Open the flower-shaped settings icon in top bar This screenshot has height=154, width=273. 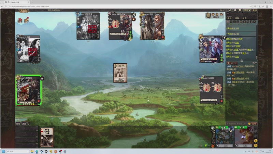[235, 10]
